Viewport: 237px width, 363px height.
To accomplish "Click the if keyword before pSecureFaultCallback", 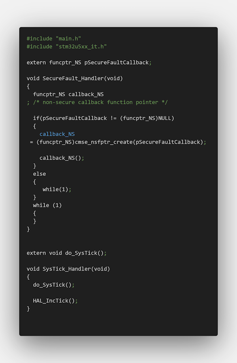I will (36, 118).
